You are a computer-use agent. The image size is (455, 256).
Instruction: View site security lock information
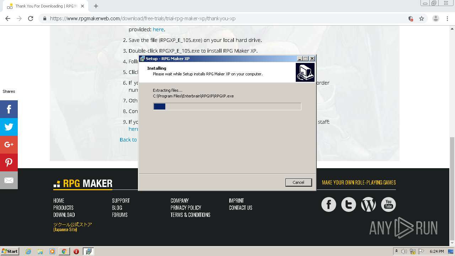(x=45, y=18)
